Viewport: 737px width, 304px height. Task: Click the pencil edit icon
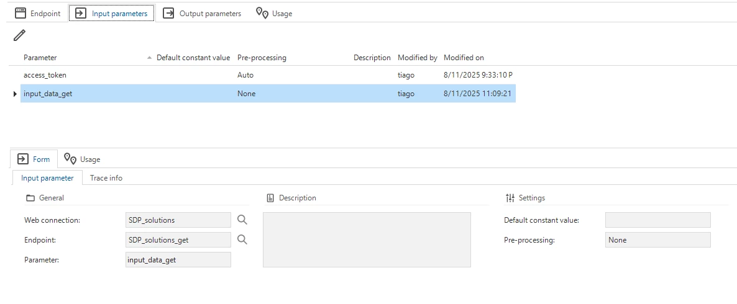pyautogui.click(x=19, y=35)
